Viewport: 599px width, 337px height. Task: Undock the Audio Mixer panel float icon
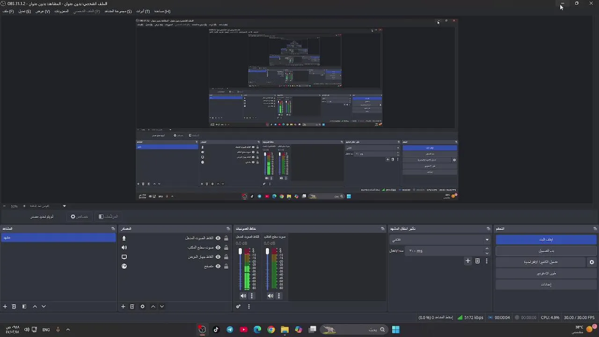pos(383,229)
